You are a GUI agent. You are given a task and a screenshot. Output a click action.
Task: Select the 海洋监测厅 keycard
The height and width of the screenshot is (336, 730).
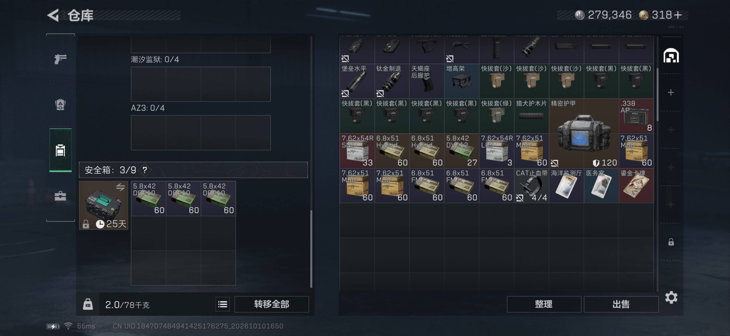[566, 185]
